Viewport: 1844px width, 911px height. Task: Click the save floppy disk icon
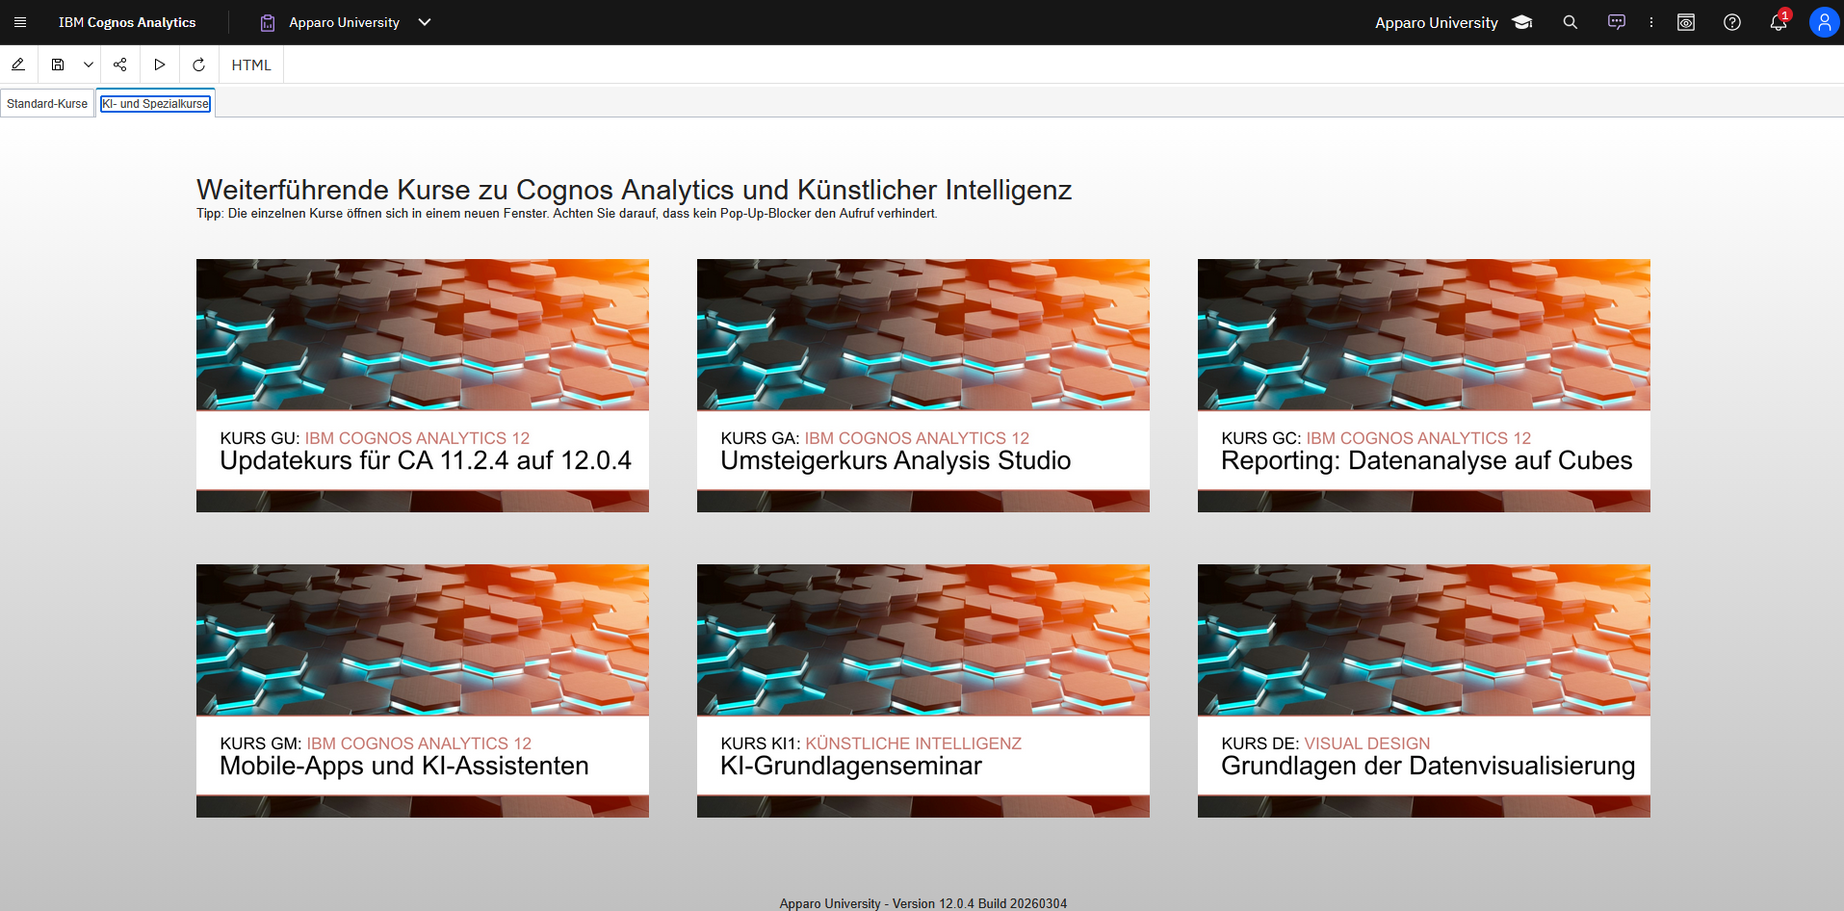58,65
